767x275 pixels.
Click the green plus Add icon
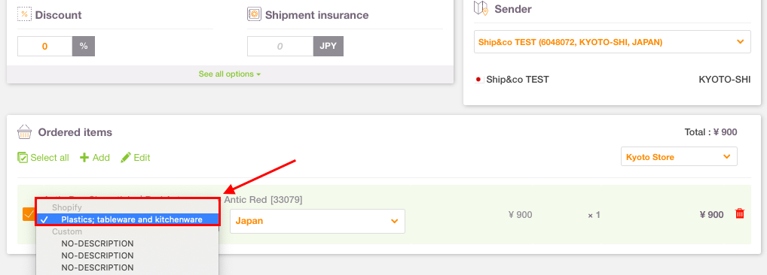(84, 158)
